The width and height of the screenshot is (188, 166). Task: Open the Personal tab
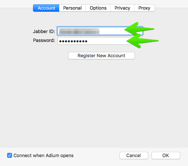click(x=72, y=8)
